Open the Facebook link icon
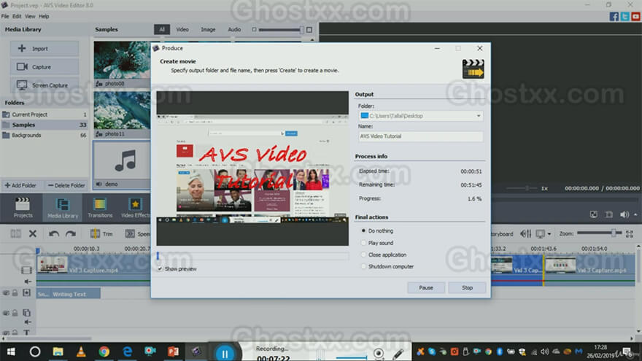The image size is (642, 361). pyautogui.click(x=614, y=16)
